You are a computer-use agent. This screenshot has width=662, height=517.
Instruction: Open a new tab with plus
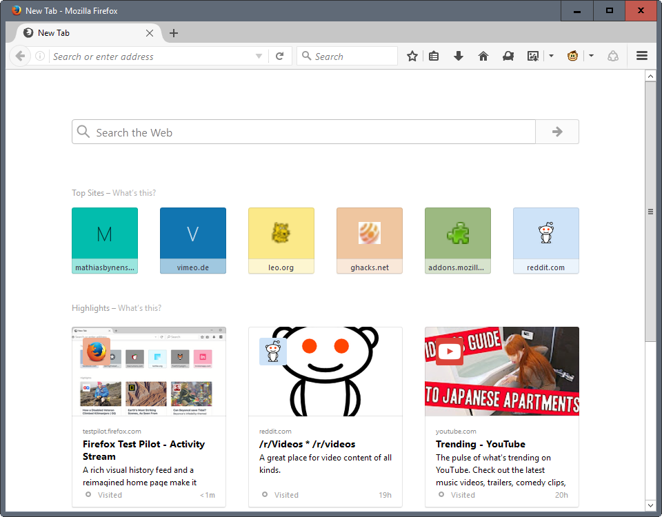click(x=174, y=33)
